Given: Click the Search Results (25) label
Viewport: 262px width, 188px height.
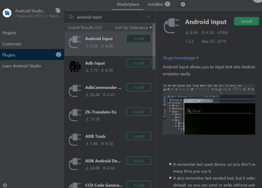Looking at the screenshot, I should (x=85, y=28).
